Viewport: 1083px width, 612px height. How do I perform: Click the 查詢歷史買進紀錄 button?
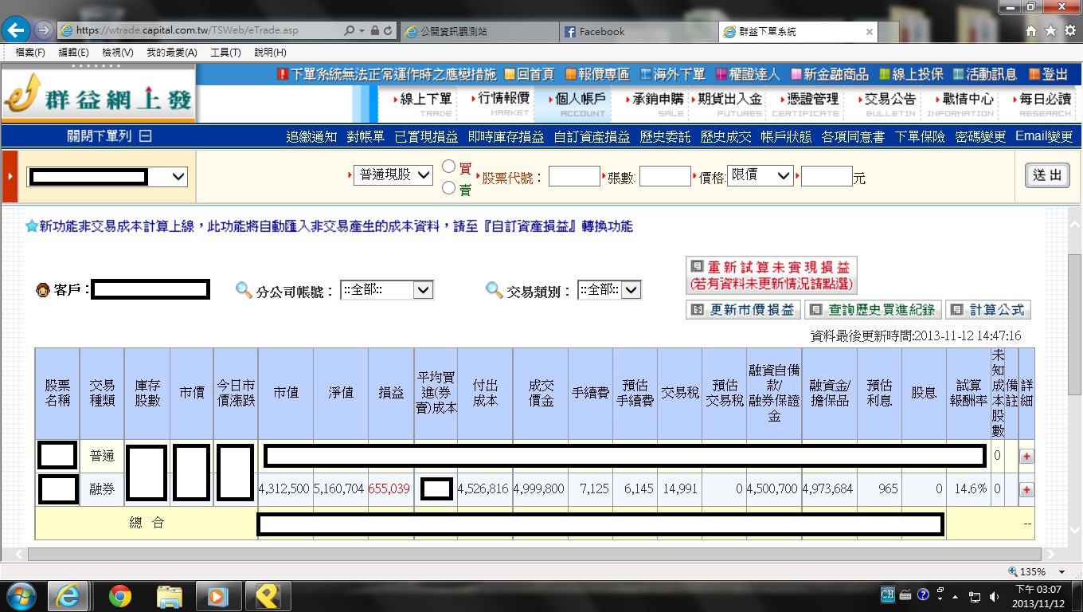(x=874, y=309)
